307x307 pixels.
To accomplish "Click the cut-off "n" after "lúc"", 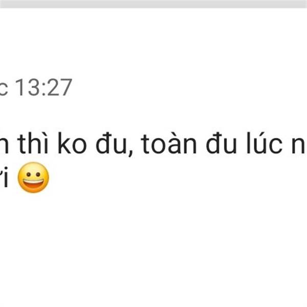I will tap(299, 147).
